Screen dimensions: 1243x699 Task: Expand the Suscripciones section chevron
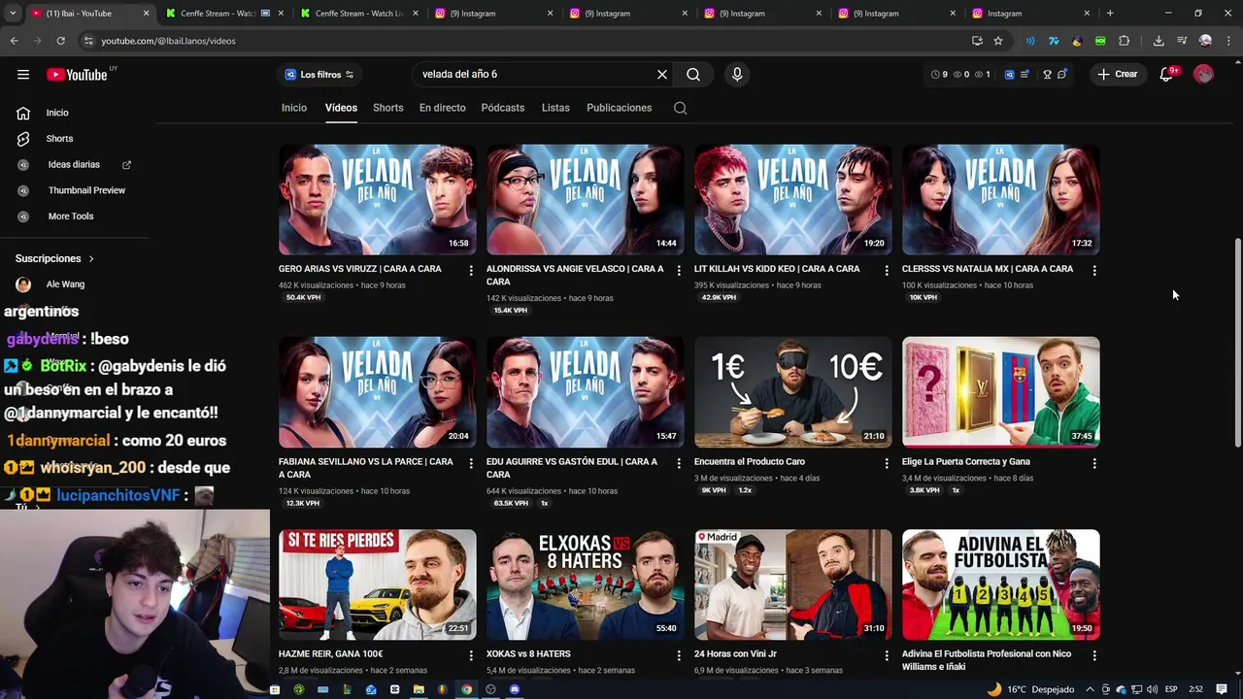pyautogui.click(x=91, y=259)
